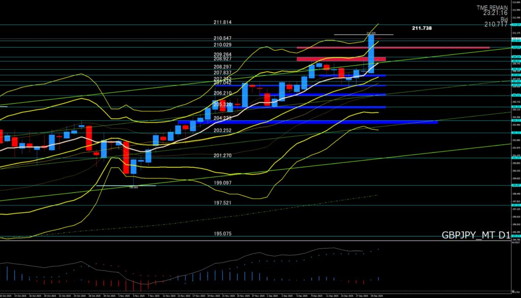This screenshot has height=298, width=521.
Task: Select the thick red zone near 208.927
Action: (x=341, y=59)
